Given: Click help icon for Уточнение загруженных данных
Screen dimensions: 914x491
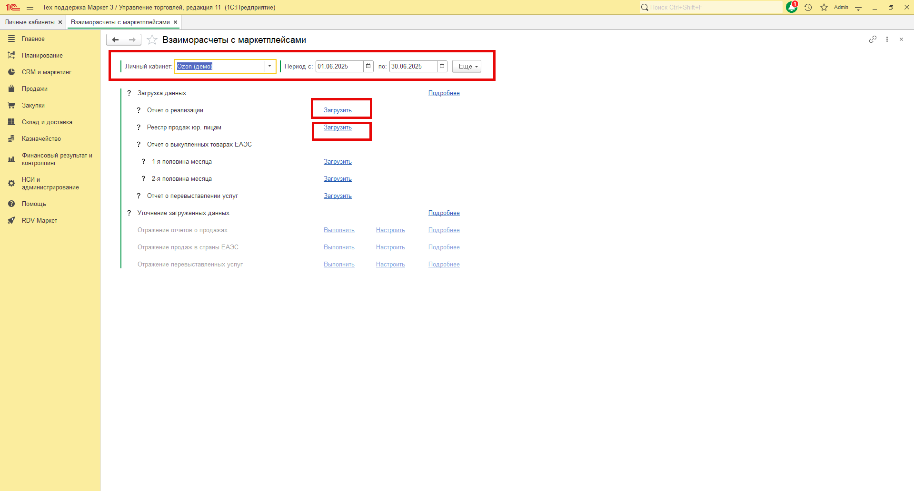Looking at the screenshot, I should point(129,213).
